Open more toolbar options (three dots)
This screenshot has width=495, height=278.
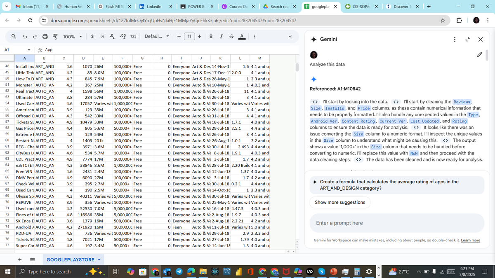(254, 37)
